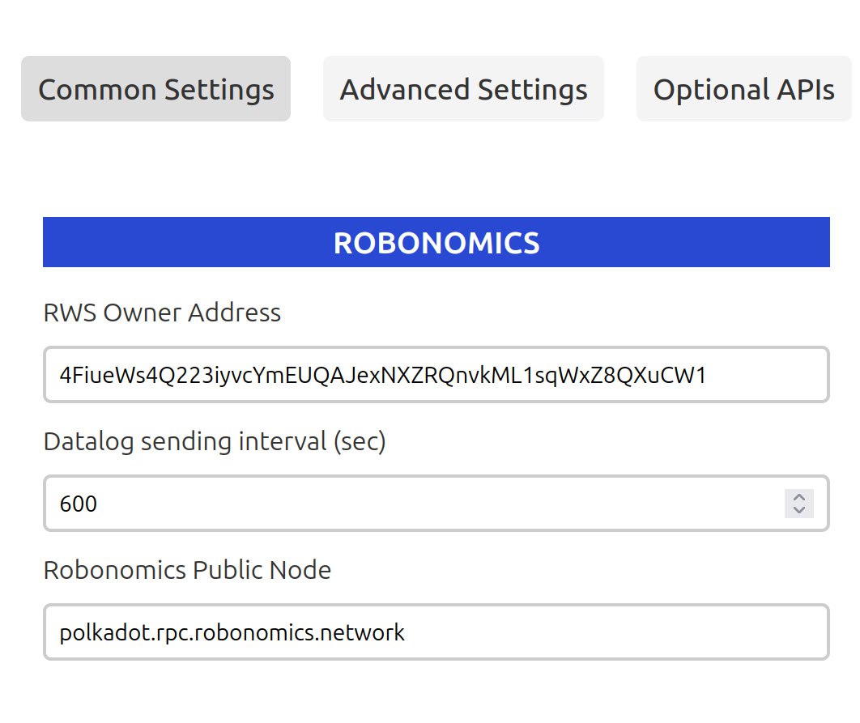The image size is (860, 723).
Task: Click the 600 value in the interval box
Action: coord(79,504)
